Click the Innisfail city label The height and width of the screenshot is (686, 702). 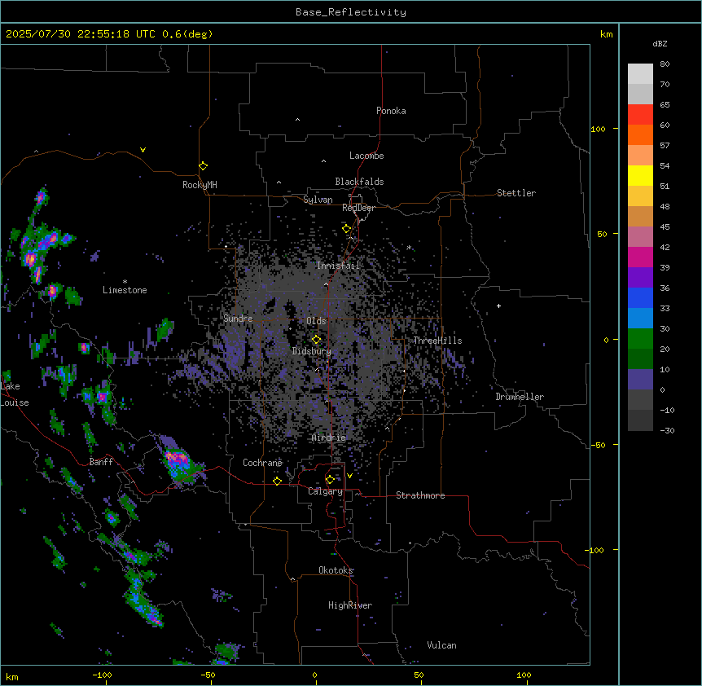(338, 266)
